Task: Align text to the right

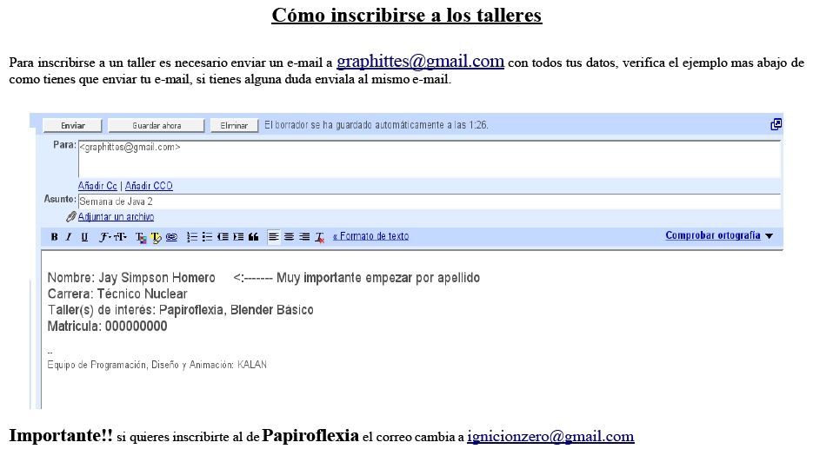Action: coord(304,237)
